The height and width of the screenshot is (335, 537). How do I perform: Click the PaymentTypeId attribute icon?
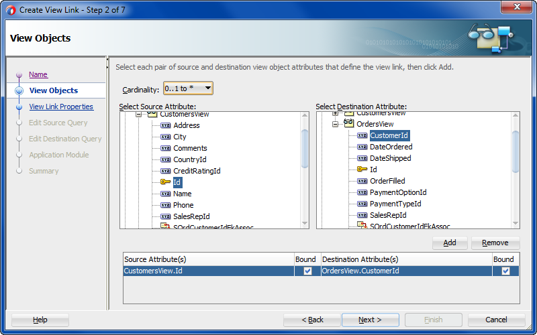coord(362,204)
